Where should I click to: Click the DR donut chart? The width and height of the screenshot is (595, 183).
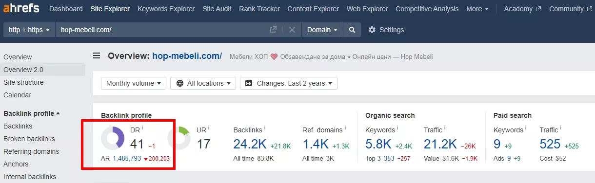click(113, 138)
